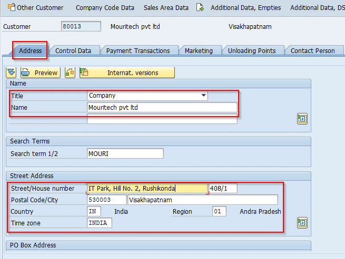Click the Other Customer toolbar icon

[x=11, y=8]
